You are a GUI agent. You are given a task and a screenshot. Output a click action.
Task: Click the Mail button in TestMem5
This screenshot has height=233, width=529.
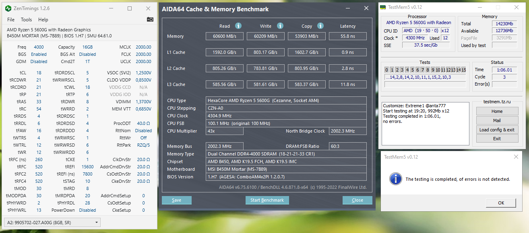coord(497,121)
